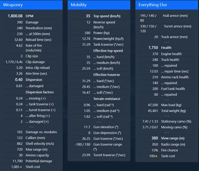Image resolution: width=199 pixels, height=171 pixels.
Task: Click the Dispersion value 0.40
Action: [19, 80]
